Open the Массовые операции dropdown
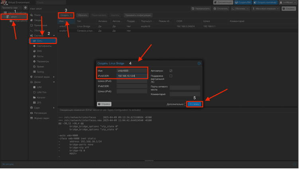The width and height of the screenshot is (299, 169). (x=266, y=9)
